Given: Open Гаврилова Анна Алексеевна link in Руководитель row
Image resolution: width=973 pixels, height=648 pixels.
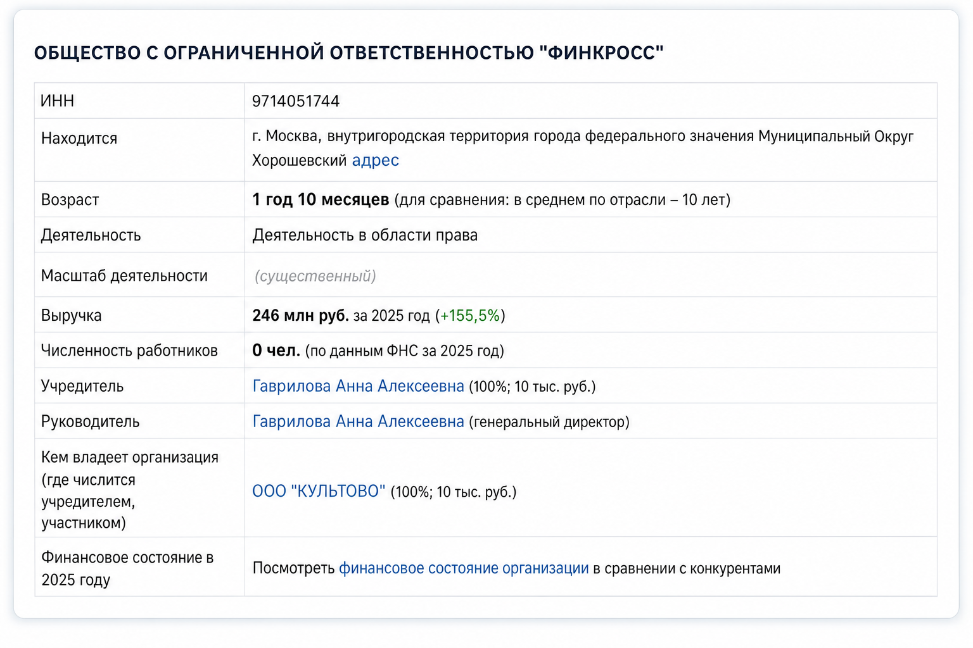Looking at the screenshot, I should tap(358, 421).
